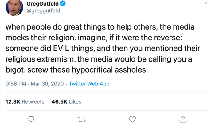The width and height of the screenshot is (215, 123).
Task: Open the share tweet icon
Action: coord(183,119)
